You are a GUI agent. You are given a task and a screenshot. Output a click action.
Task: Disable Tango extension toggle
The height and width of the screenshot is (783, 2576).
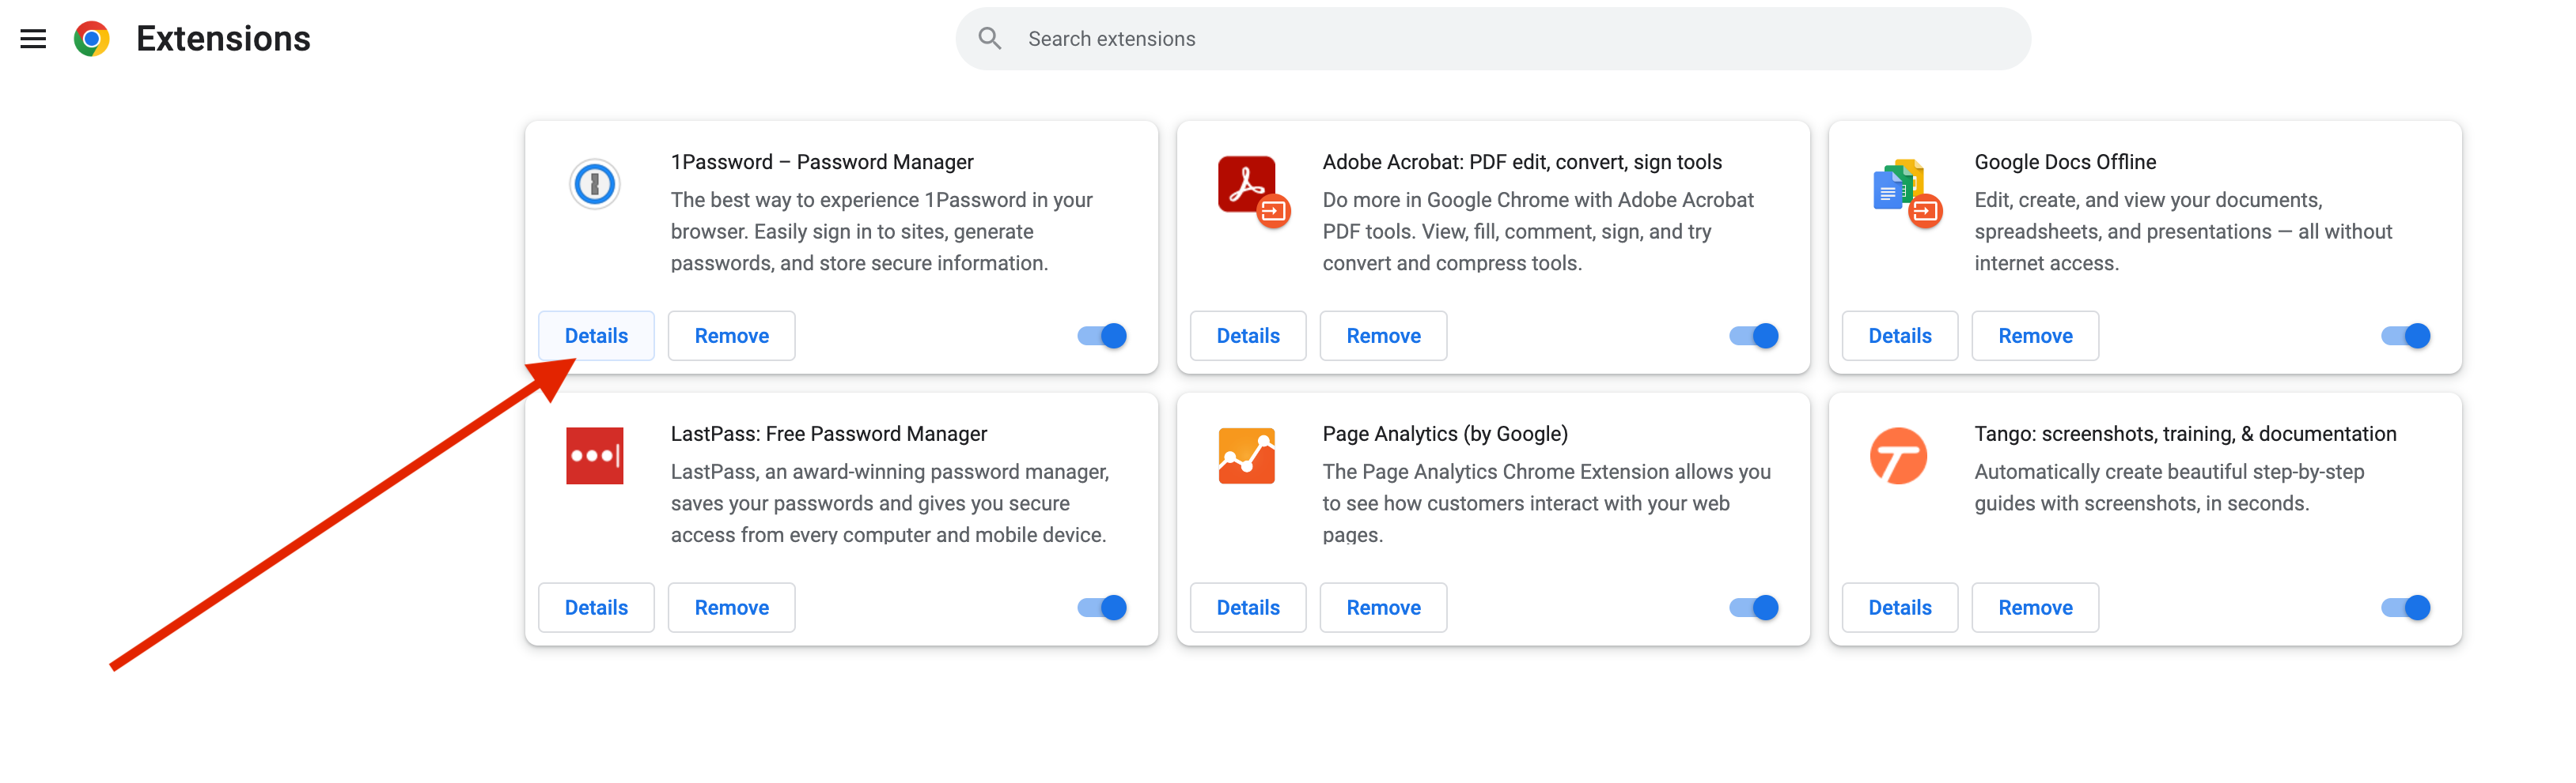tap(2405, 608)
